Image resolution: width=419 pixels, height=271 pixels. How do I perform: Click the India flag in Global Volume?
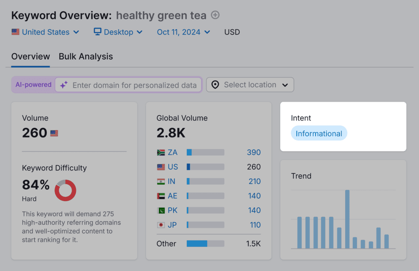(161, 182)
